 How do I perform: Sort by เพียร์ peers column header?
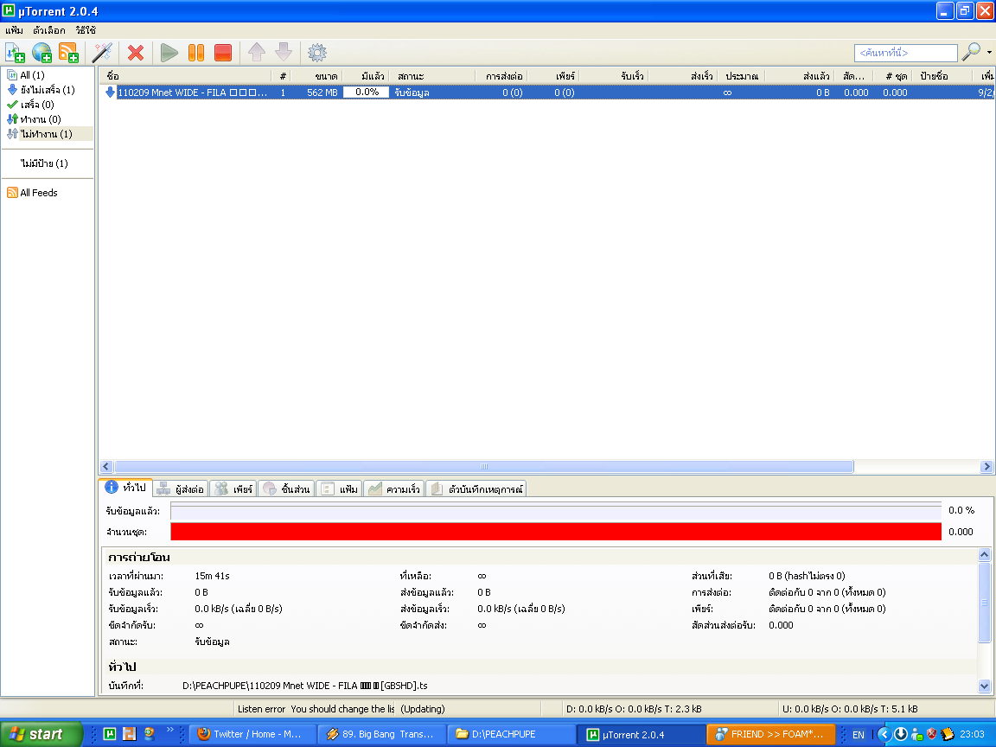(552, 75)
